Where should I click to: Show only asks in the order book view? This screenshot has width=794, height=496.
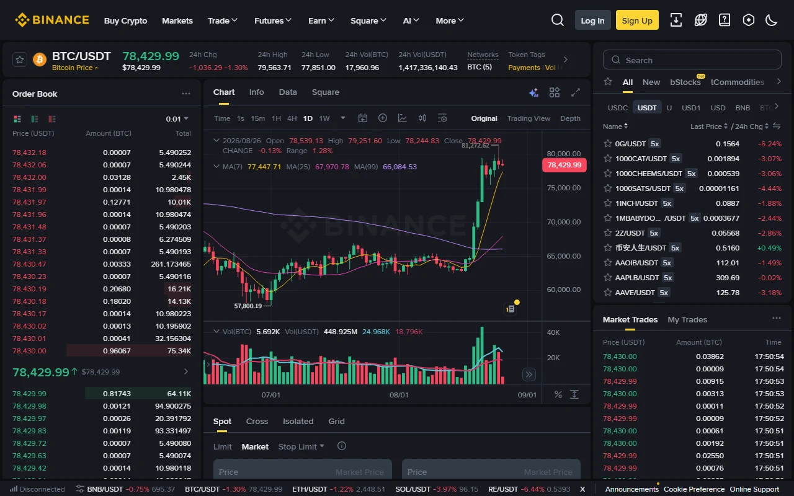click(x=52, y=118)
